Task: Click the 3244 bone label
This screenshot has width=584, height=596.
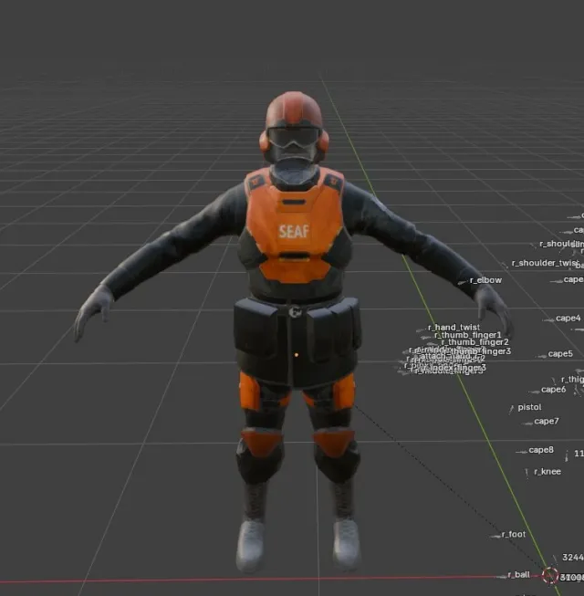Action: (x=573, y=558)
